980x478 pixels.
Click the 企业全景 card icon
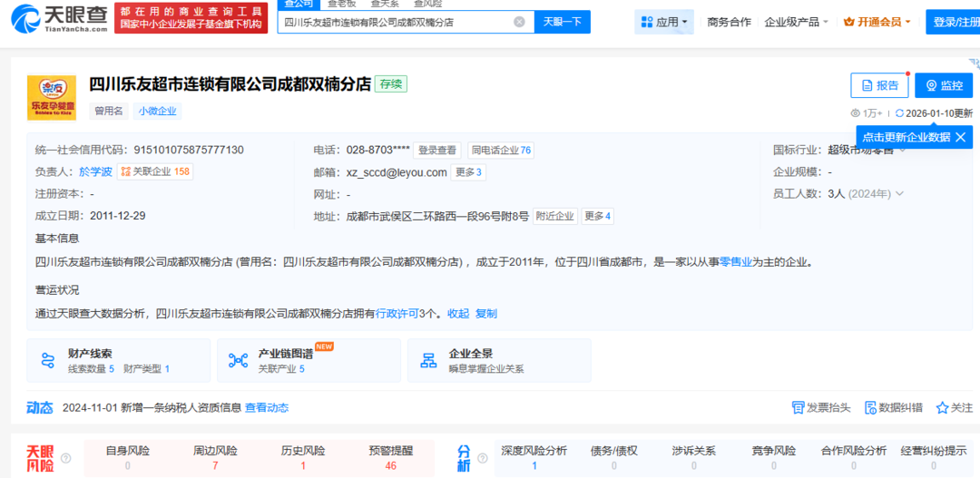428,360
